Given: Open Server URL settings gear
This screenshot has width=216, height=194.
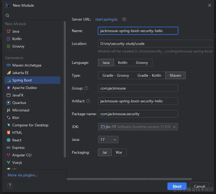Looking at the screenshot, I should (124, 19).
